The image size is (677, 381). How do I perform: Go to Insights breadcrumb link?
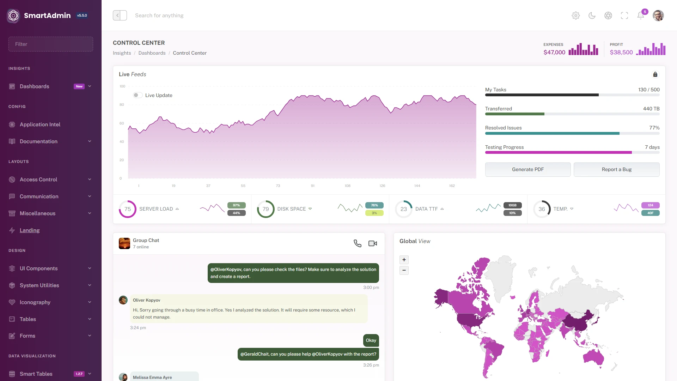pos(122,53)
